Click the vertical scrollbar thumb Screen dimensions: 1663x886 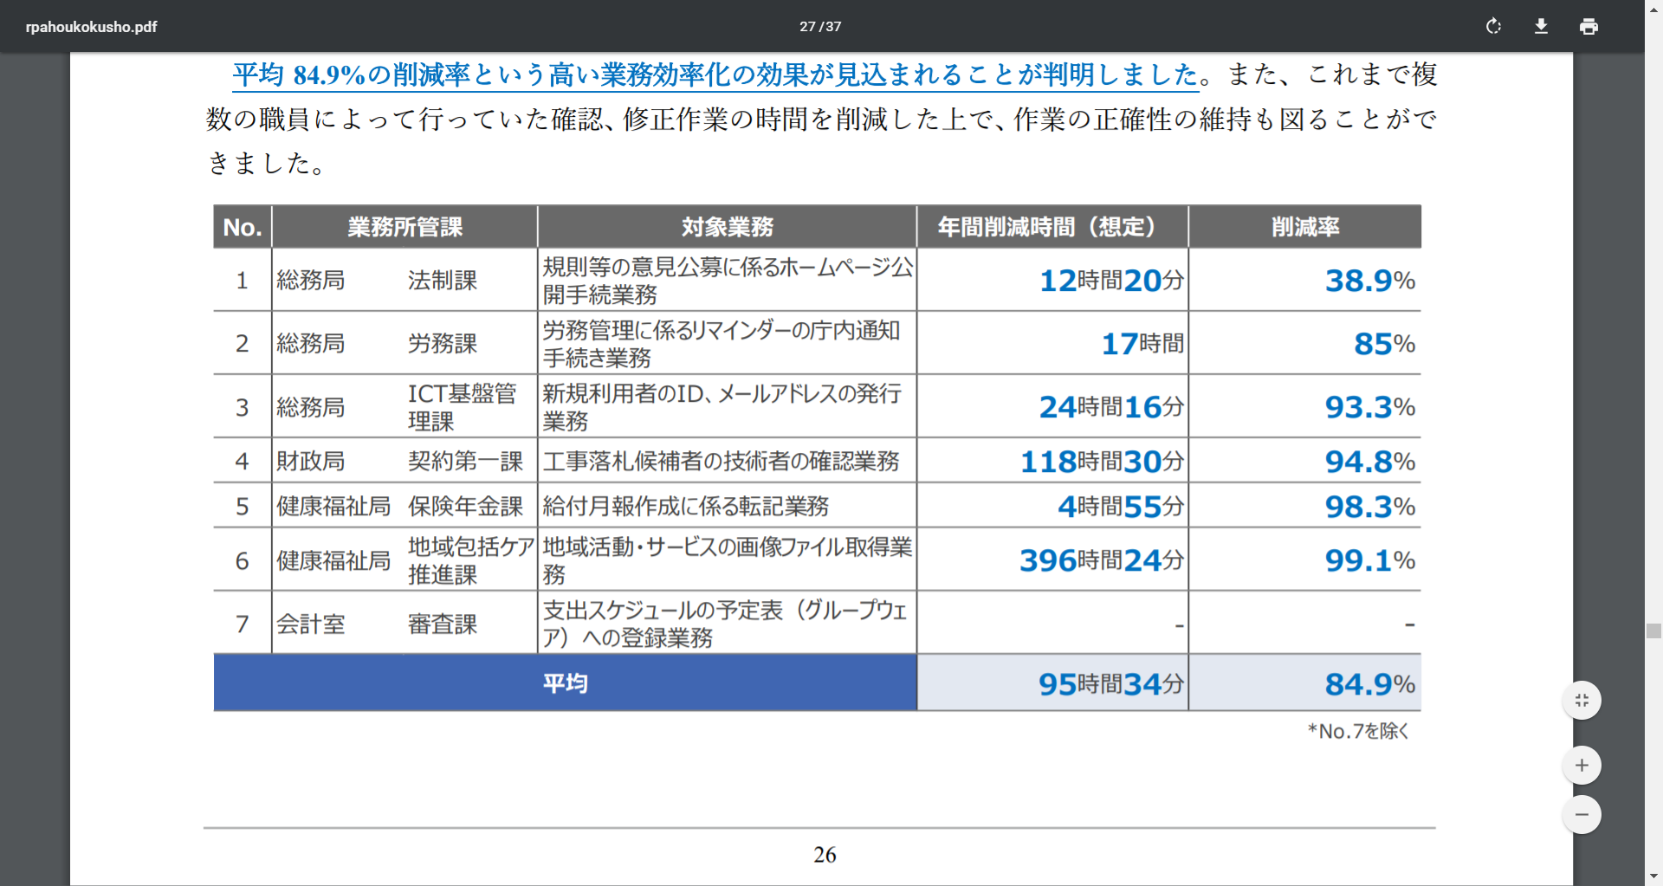point(1653,631)
